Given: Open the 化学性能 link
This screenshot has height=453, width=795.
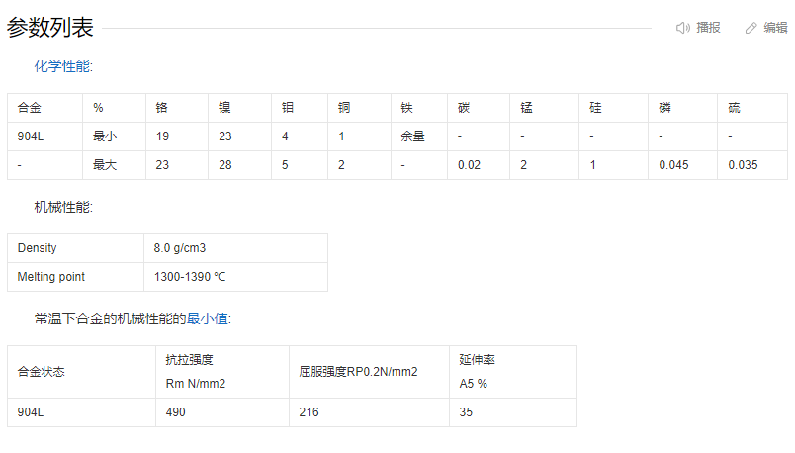Looking at the screenshot, I should point(62,66).
